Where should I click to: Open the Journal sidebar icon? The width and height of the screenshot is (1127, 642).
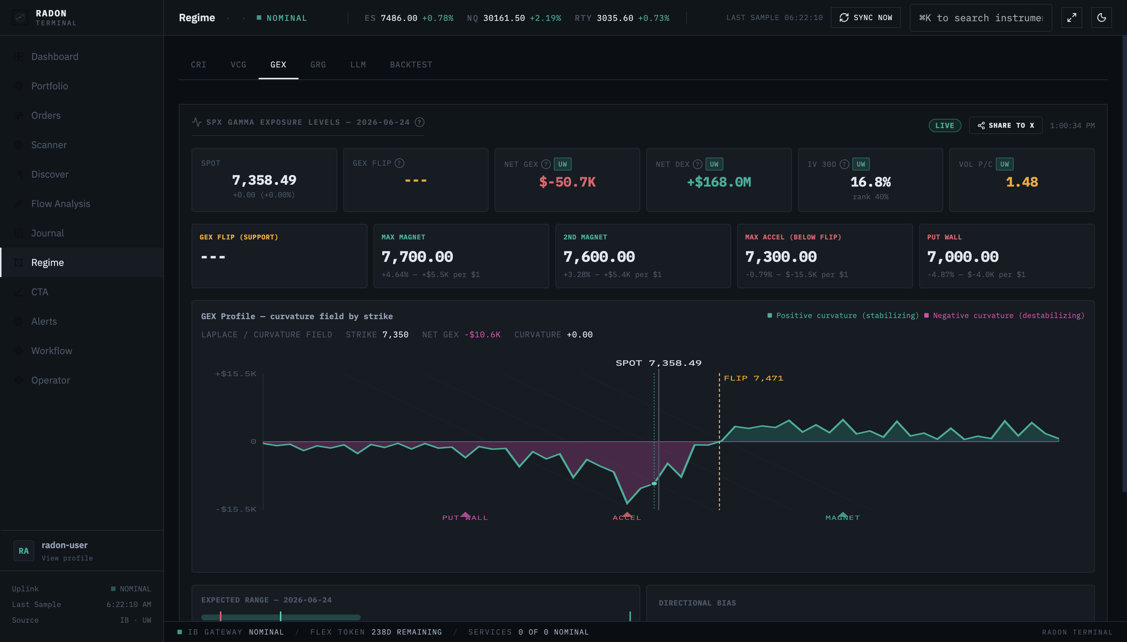click(19, 233)
